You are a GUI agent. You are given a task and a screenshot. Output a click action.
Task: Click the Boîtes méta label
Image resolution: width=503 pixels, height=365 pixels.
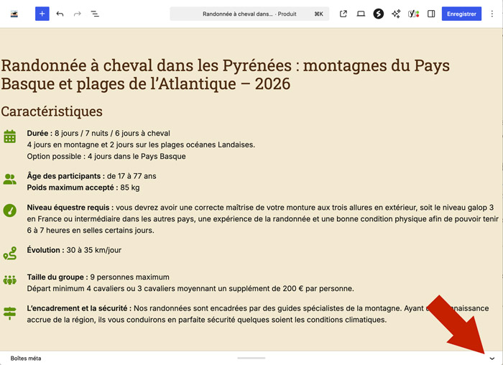[x=26, y=359]
